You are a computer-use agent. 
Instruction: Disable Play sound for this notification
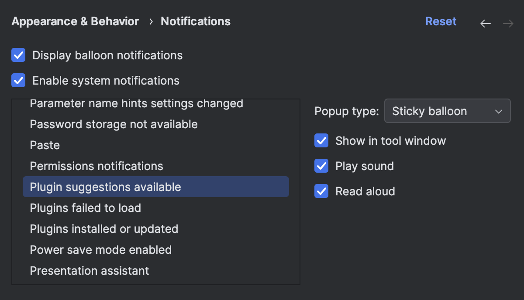[321, 166]
